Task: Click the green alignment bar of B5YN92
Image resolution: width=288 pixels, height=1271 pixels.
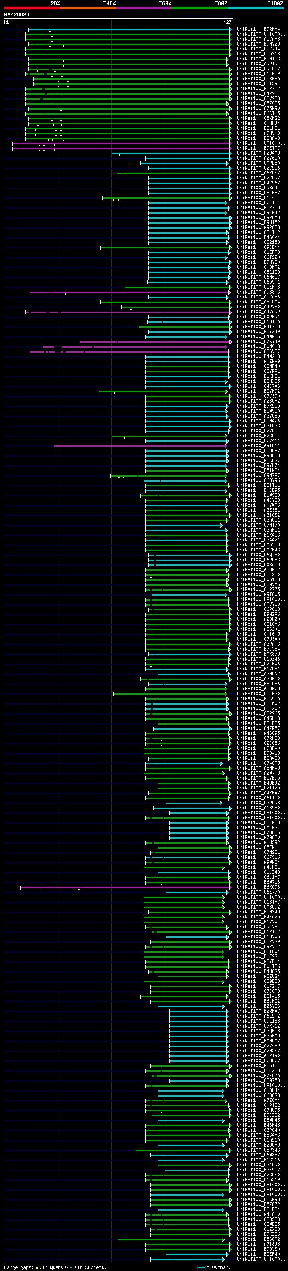Action: click(163, 391)
